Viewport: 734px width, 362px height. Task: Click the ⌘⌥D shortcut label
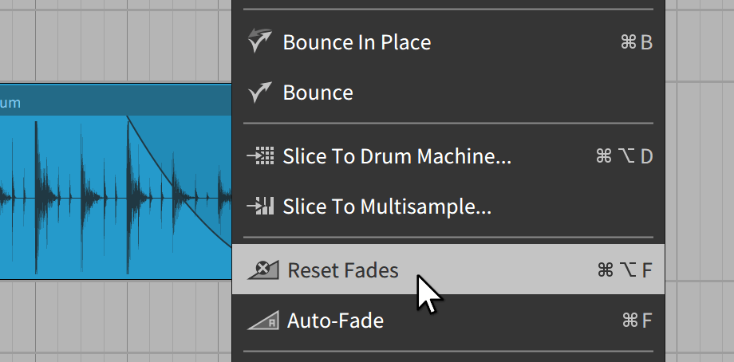coord(624,156)
